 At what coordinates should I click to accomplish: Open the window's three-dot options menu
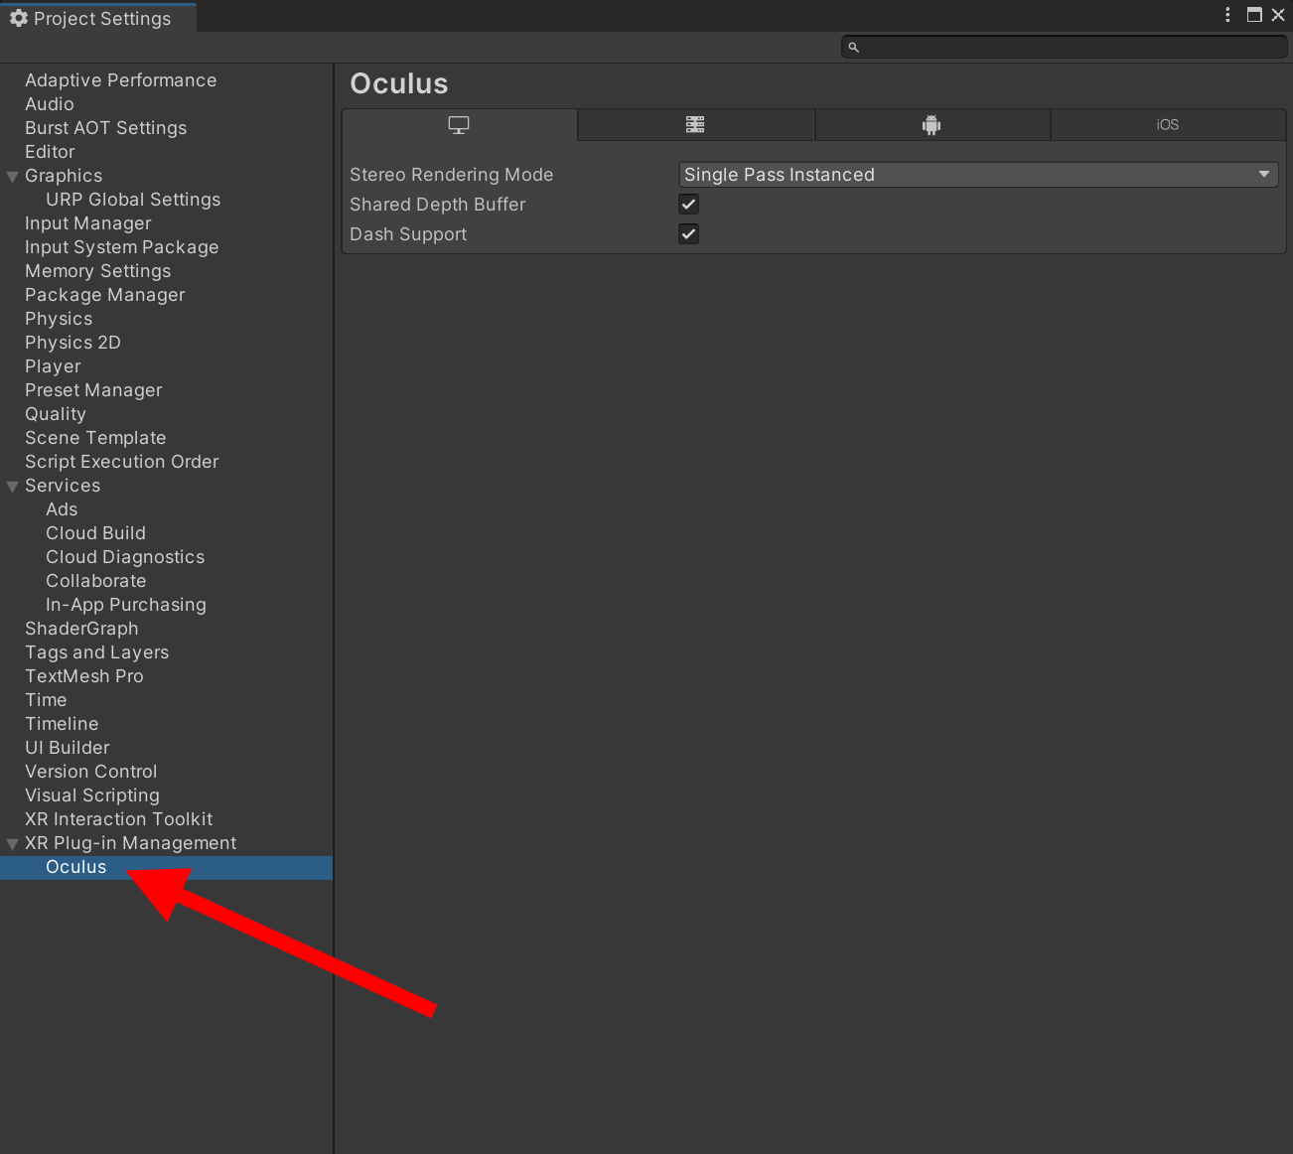(x=1227, y=15)
